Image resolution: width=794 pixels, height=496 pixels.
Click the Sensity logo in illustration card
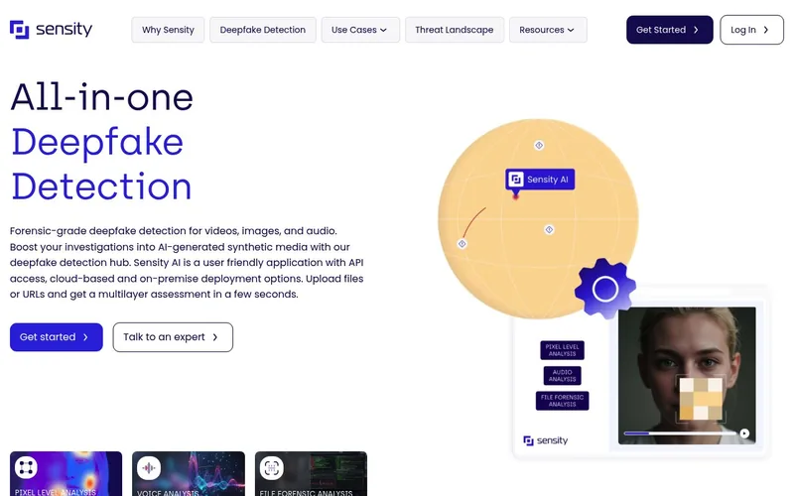tap(545, 440)
